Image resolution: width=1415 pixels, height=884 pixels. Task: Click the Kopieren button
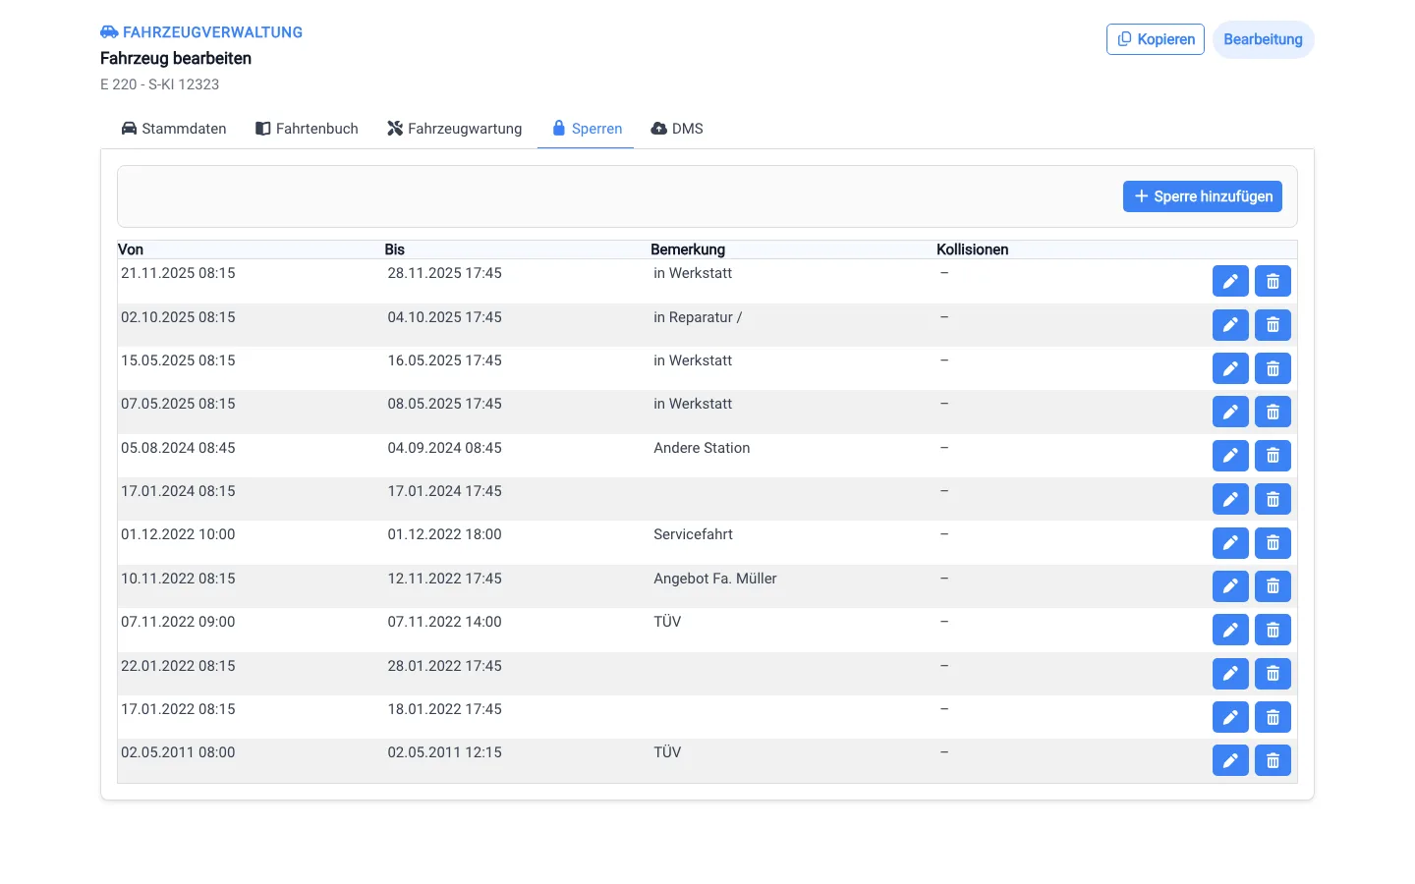[1156, 39]
